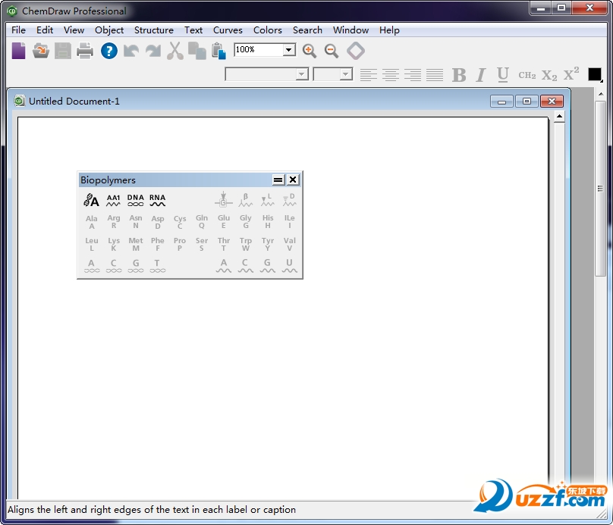Toggle subscript X2 formatting
Viewport: 613px width, 525px height.
549,75
